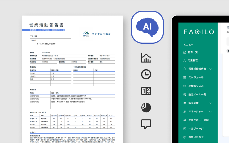
Task: Expand the 販売実績 chevron
Action: (x=211, y=103)
